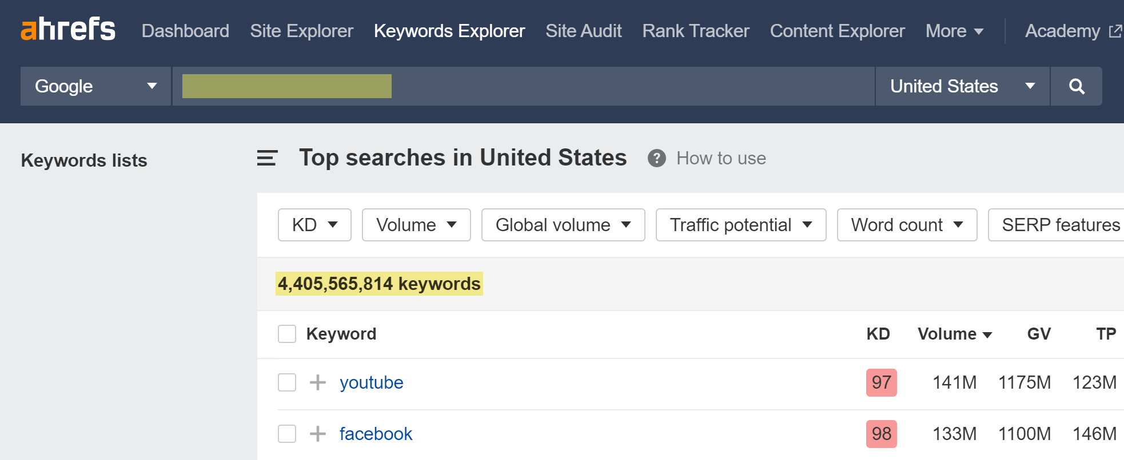Sort by the TP column header
Viewport: 1124px width, 460px height.
(1106, 334)
